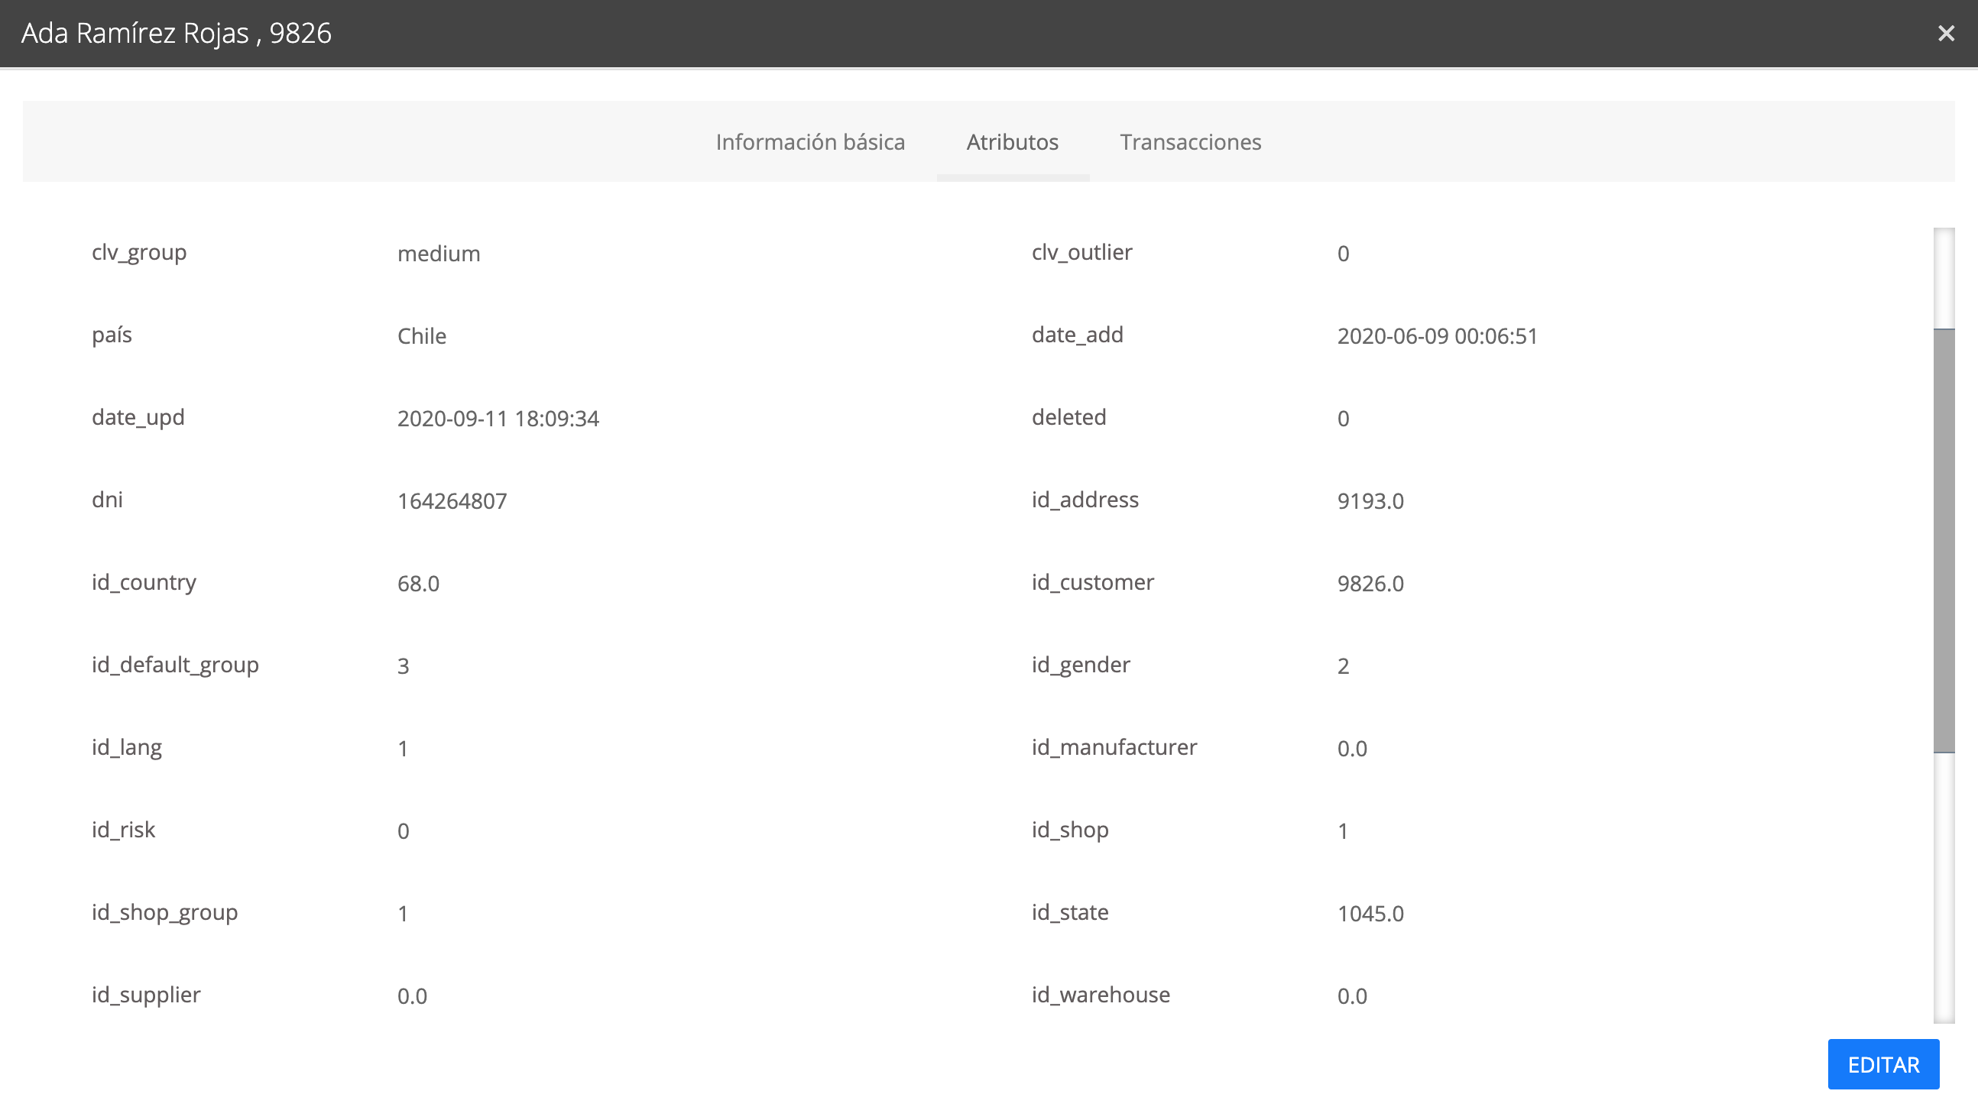Viewport: 1978px width, 1120px height.
Task: Click the dni value 164264807
Action: [452, 501]
